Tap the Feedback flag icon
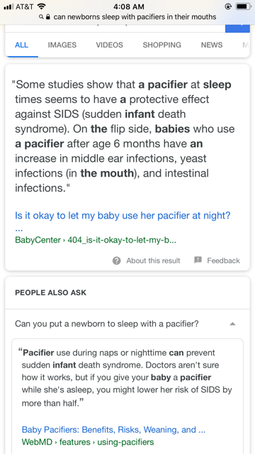This screenshot has width=255, height=454. [198, 260]
